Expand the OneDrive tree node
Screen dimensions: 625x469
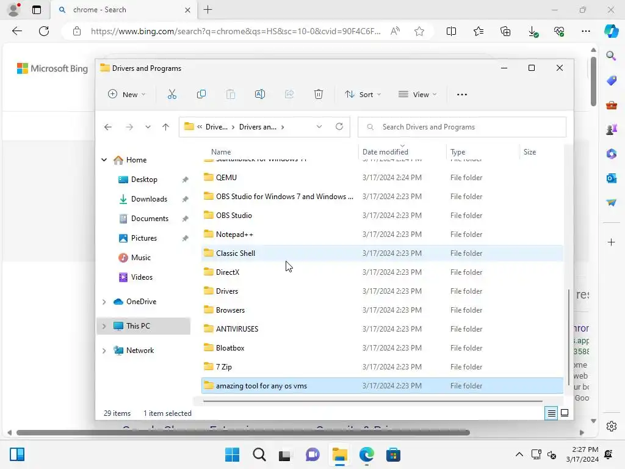pyautogui.click(x=104, y=302)
